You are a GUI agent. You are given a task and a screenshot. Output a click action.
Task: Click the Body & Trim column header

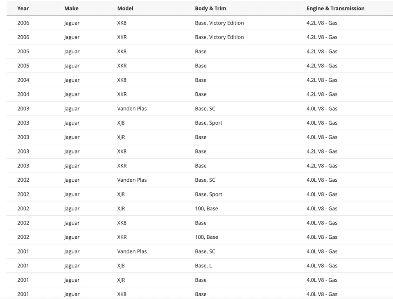coord(210,8)
